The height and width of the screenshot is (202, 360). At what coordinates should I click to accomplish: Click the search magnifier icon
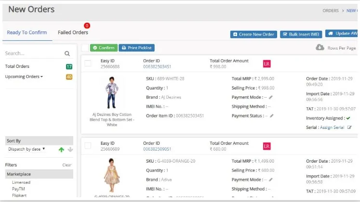[67, 54]
